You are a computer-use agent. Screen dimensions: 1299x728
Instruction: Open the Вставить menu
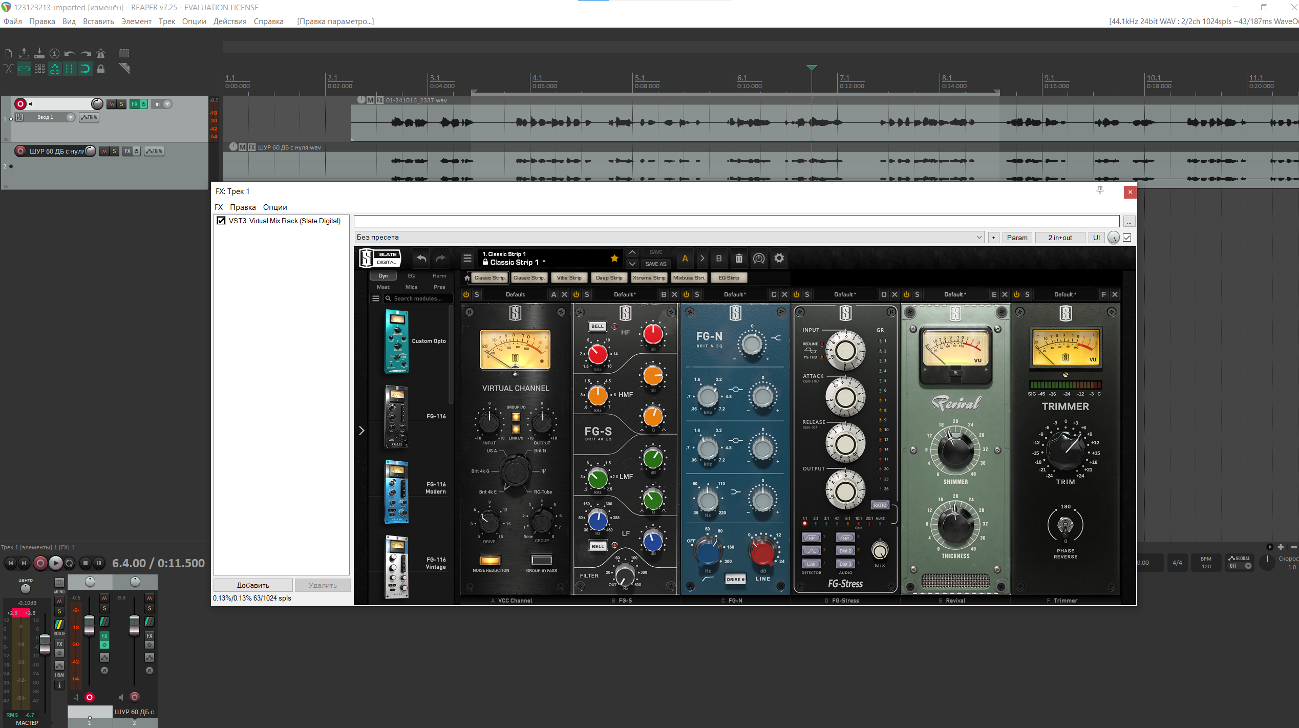tap(98, 22)
